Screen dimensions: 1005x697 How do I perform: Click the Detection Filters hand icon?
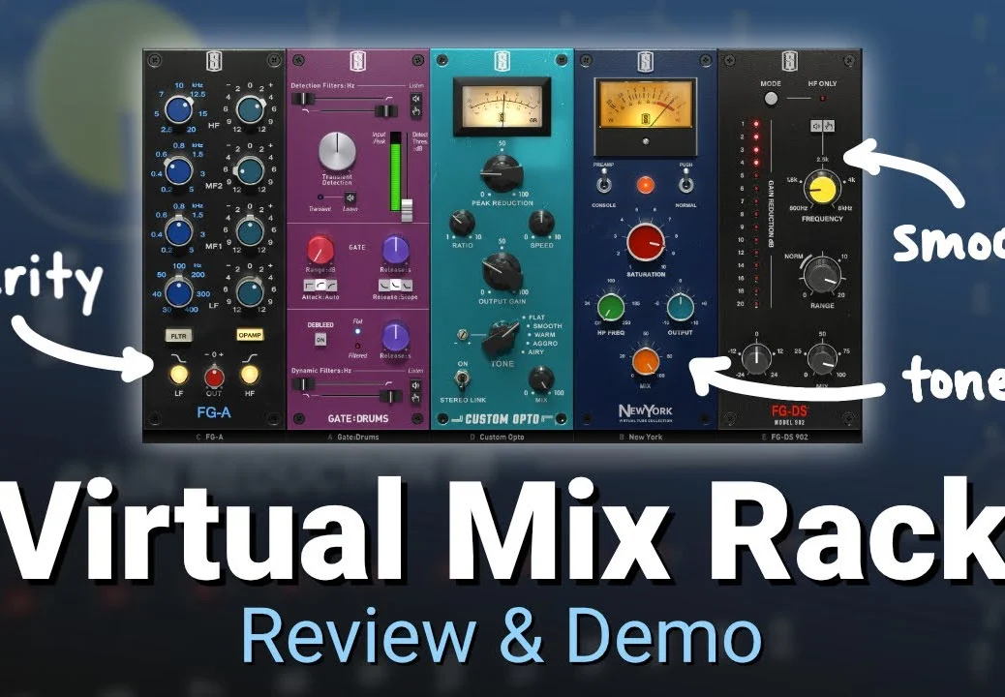tap(416, 112)
